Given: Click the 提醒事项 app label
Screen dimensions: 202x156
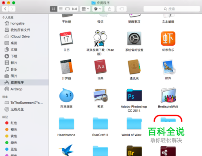Looking at the screenshot, I should [x=134, y=22].
